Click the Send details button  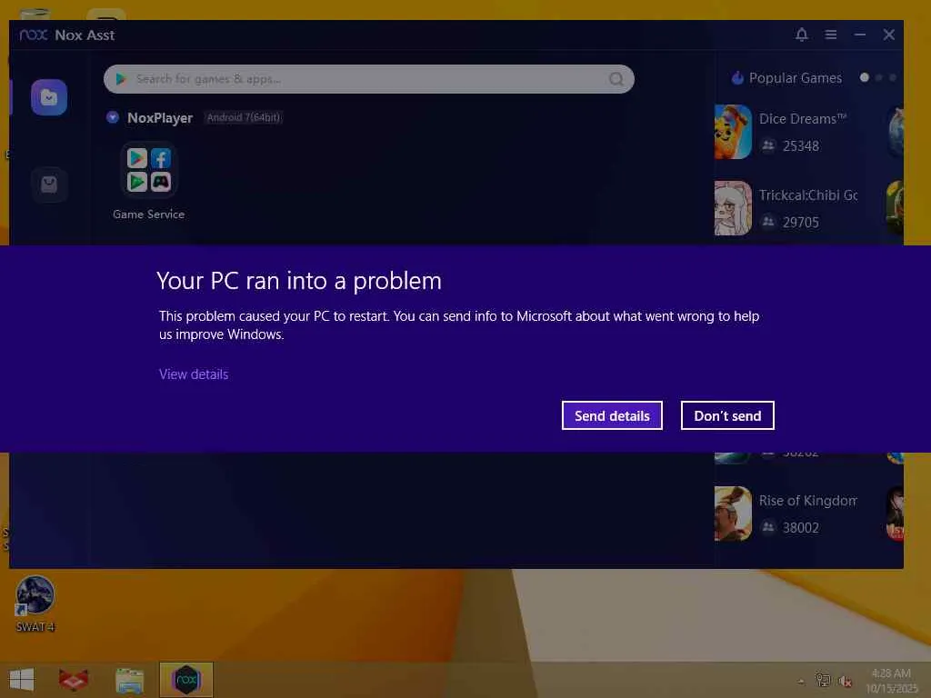612,415
